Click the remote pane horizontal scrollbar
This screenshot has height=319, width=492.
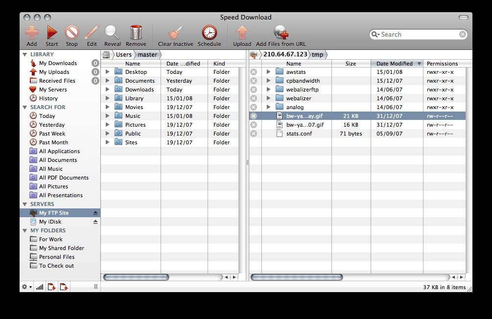[x=297, y=277]
